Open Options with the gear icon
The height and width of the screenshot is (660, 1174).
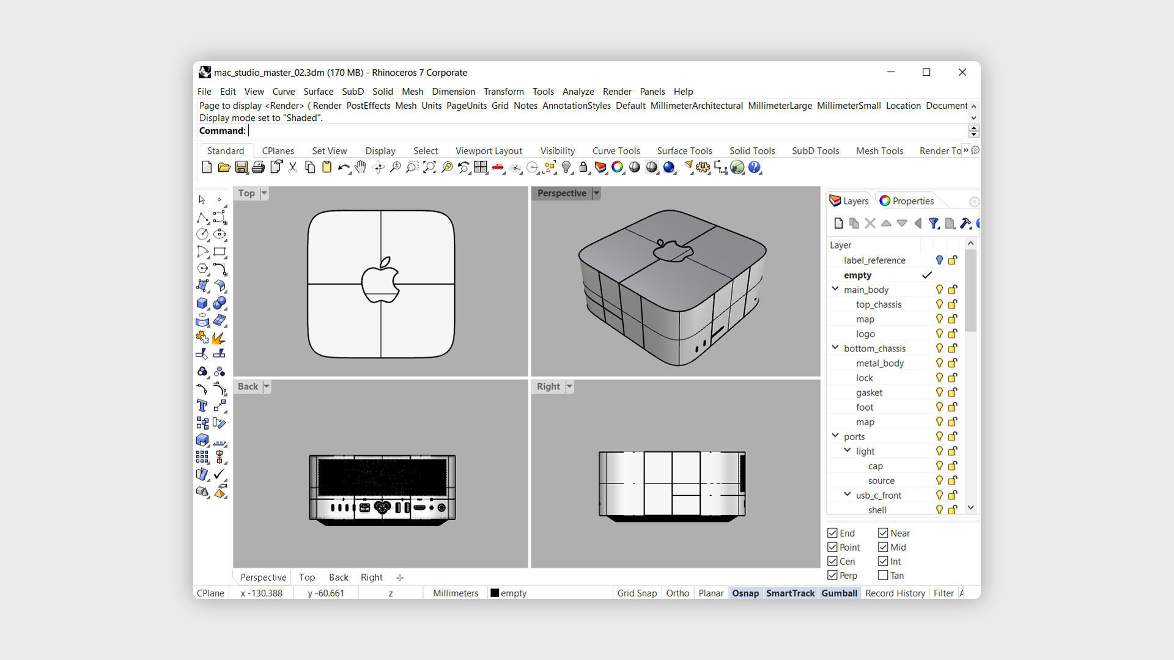pos(703,167)
